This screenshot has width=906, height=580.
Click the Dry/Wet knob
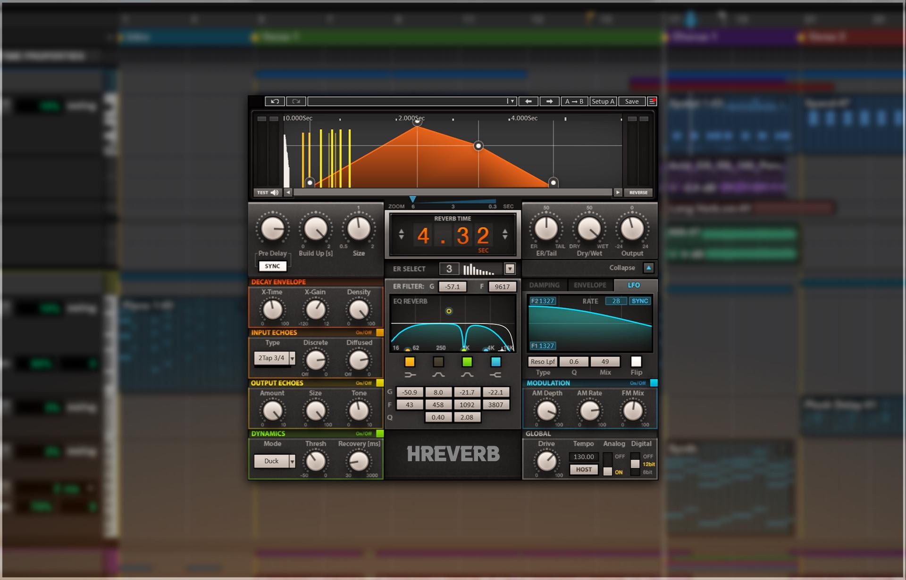tap(589, 229)
